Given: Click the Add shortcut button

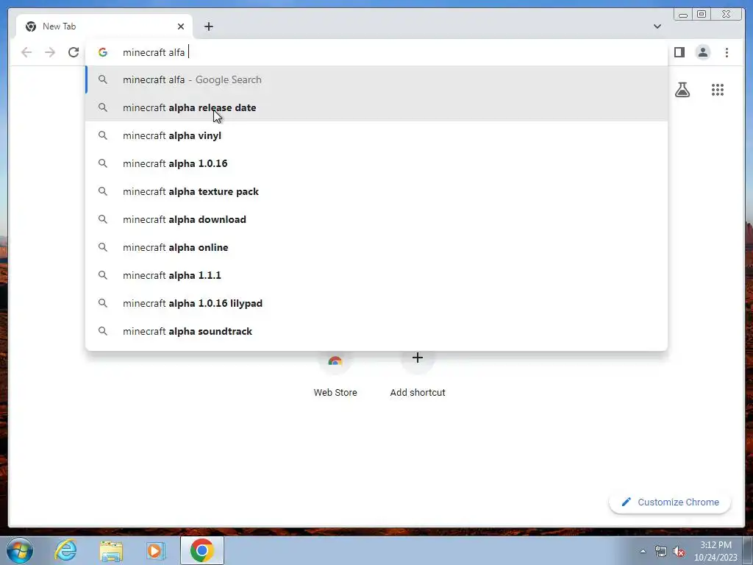Looking at the screenshot, I should 418,374.
